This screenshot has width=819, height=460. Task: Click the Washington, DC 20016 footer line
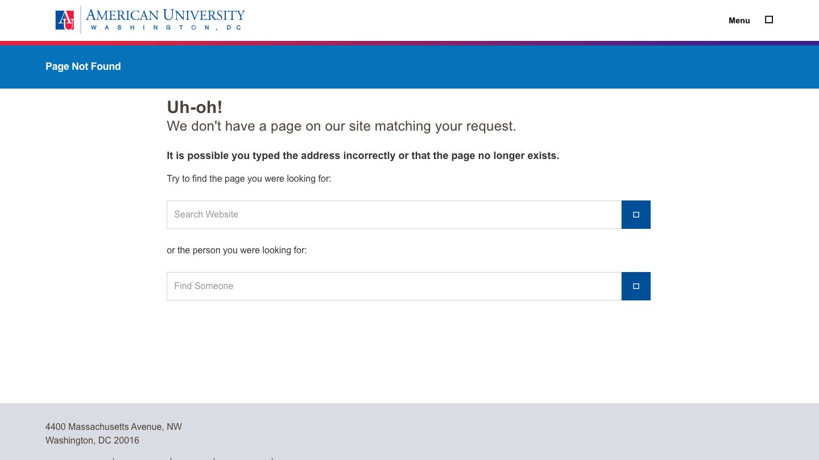coord(92,441)
